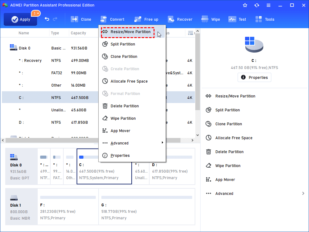This screenshot has width=309, height=232.
Task: Select Disk 0 in the disk map
Action: [21, 166]
